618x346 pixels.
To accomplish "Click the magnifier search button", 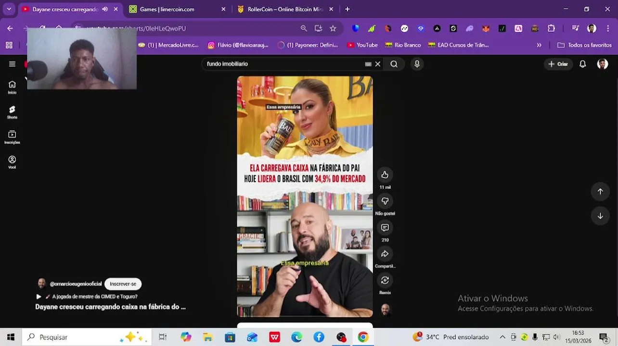I will point(394,64).
